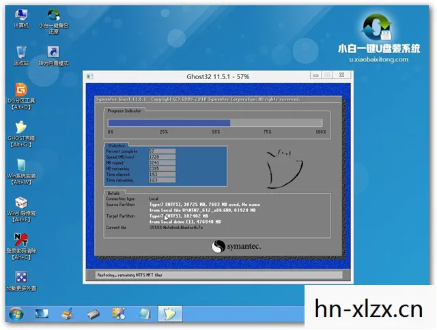Select the active Ghost taskbar button

click(x=170, y=314)
